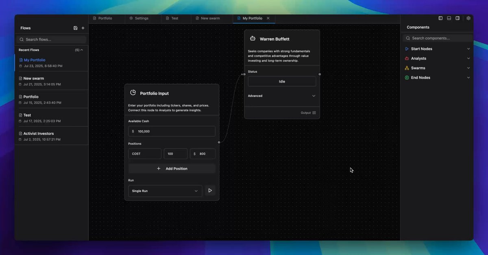488x255 pixels.
Task: Click the Add Position button
Action: point(172,169)
